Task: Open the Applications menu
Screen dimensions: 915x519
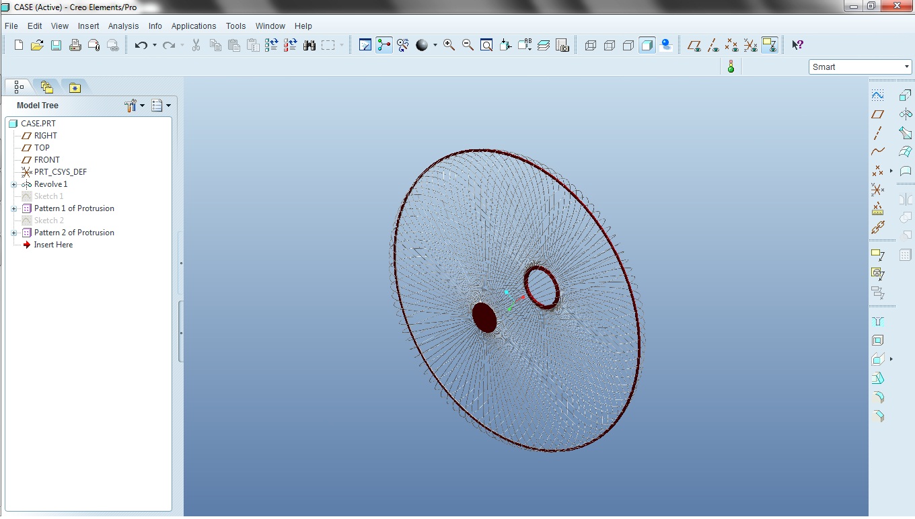Action: pos(194,26)
